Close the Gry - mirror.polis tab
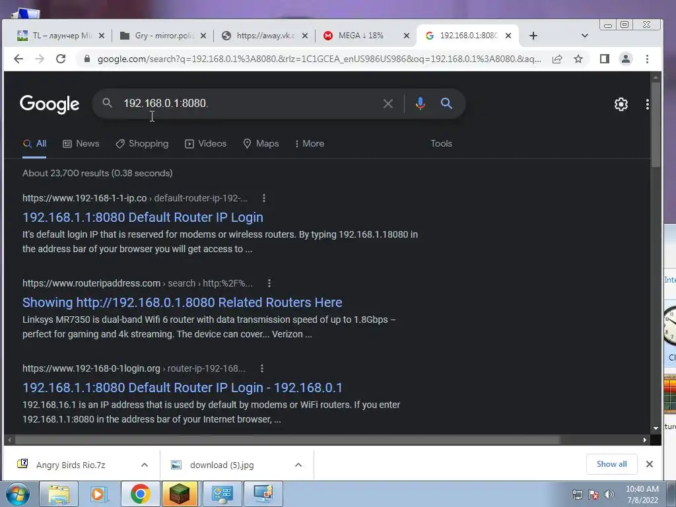 [203, 36]
